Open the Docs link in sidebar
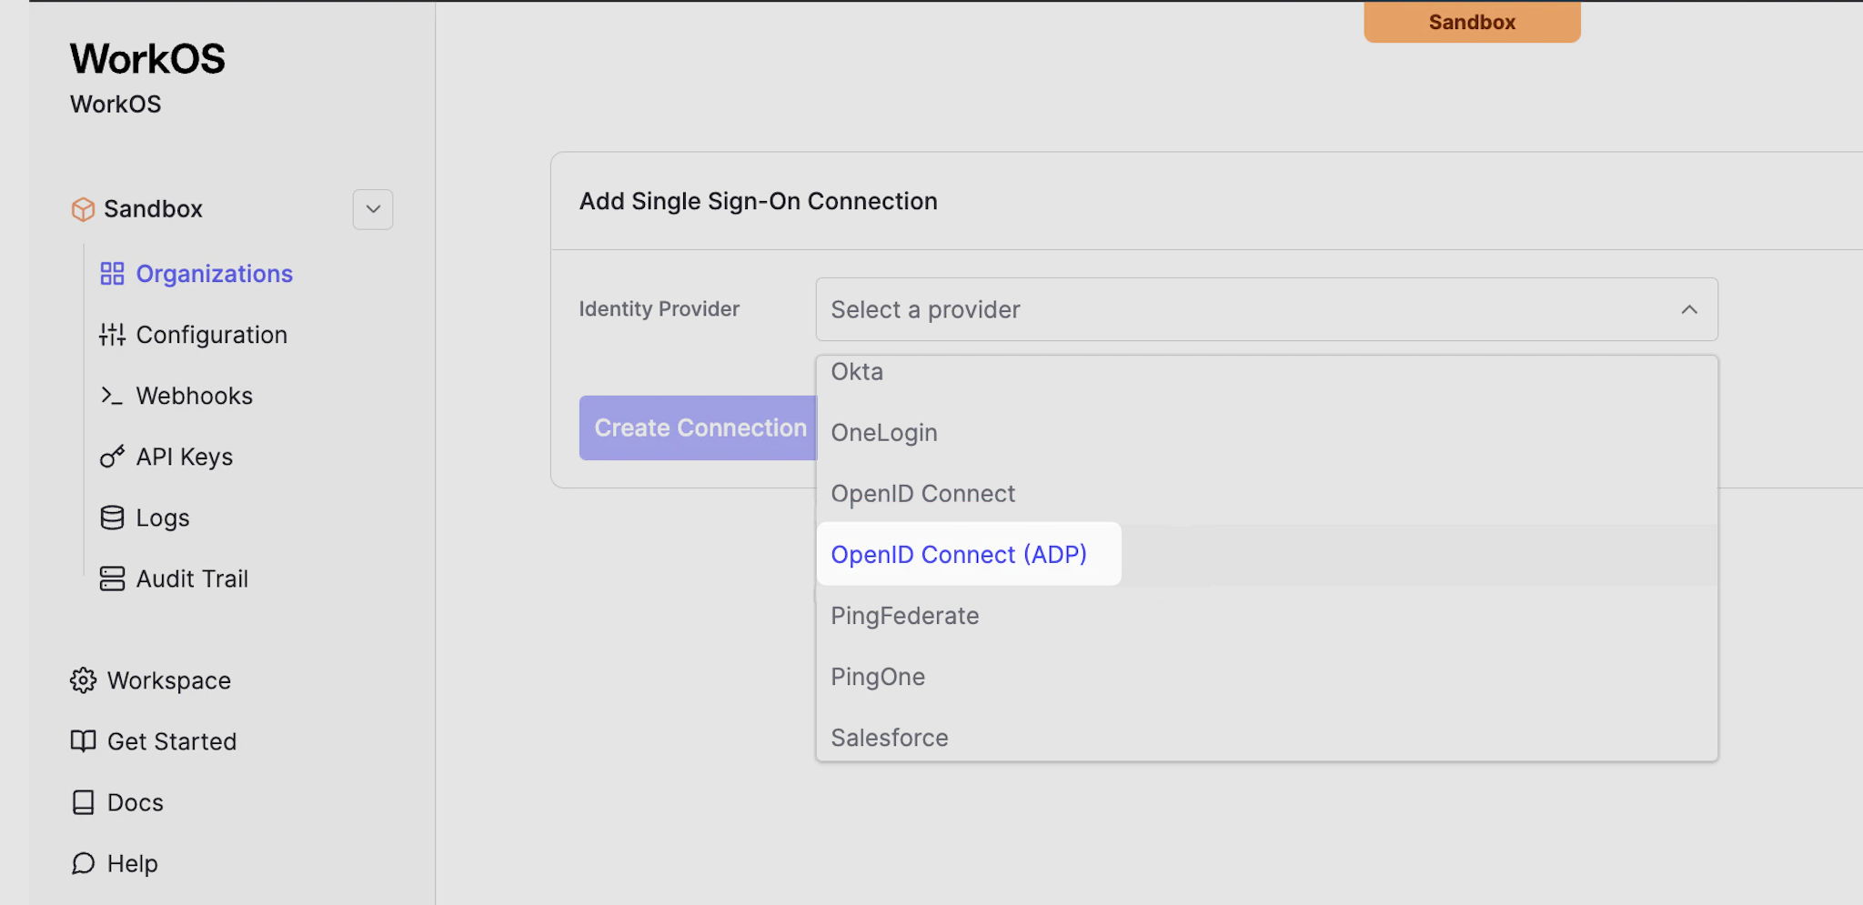Viewport: 1863px width, 905px height. click(x=135, y=802)
